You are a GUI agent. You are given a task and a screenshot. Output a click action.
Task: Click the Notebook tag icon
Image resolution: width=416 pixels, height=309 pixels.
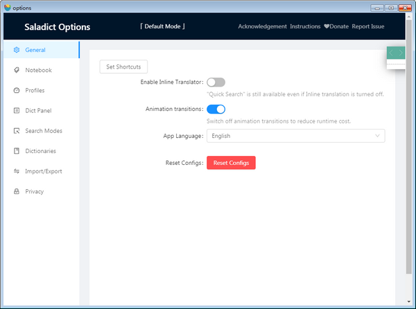17,70
